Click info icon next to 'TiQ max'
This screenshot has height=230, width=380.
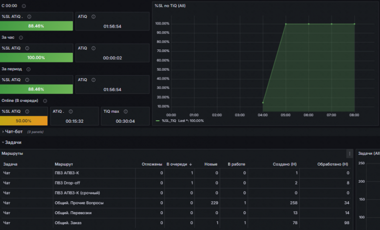pos(126,111)
